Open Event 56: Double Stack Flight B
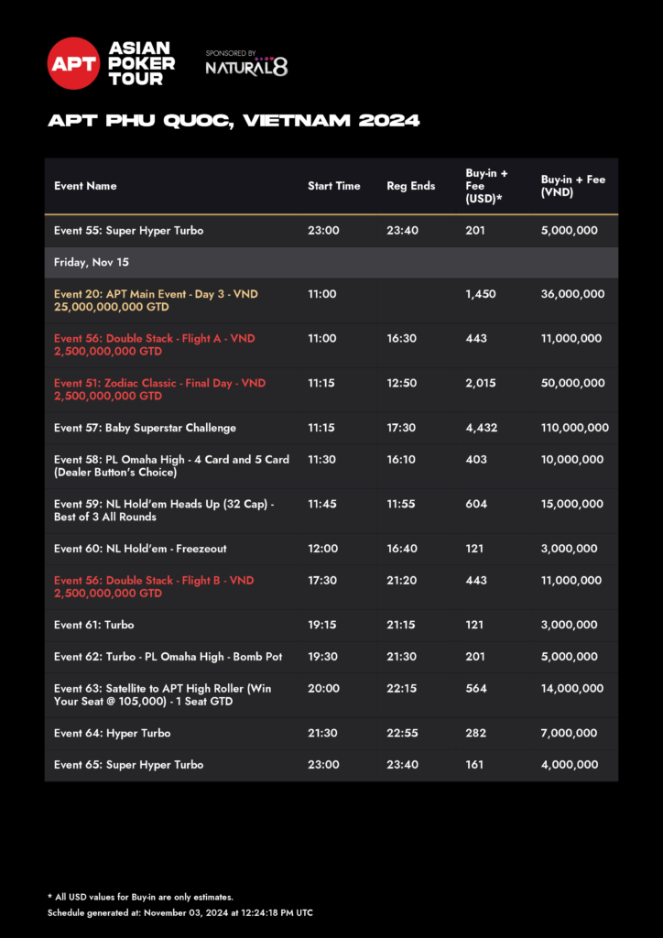 click(154, 586)
